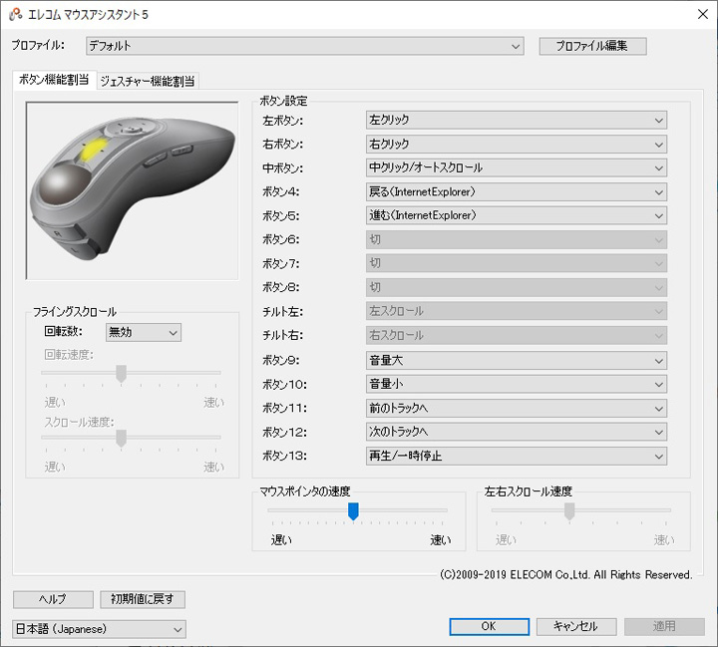
Task: Open the 中ボタン assignment dropdown
Action: [x=516, y=167]
